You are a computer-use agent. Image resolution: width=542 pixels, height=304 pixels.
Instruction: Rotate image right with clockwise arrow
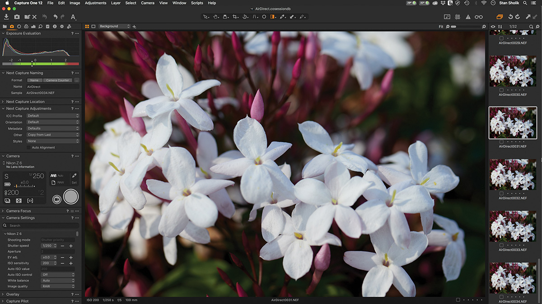point(518,17)
